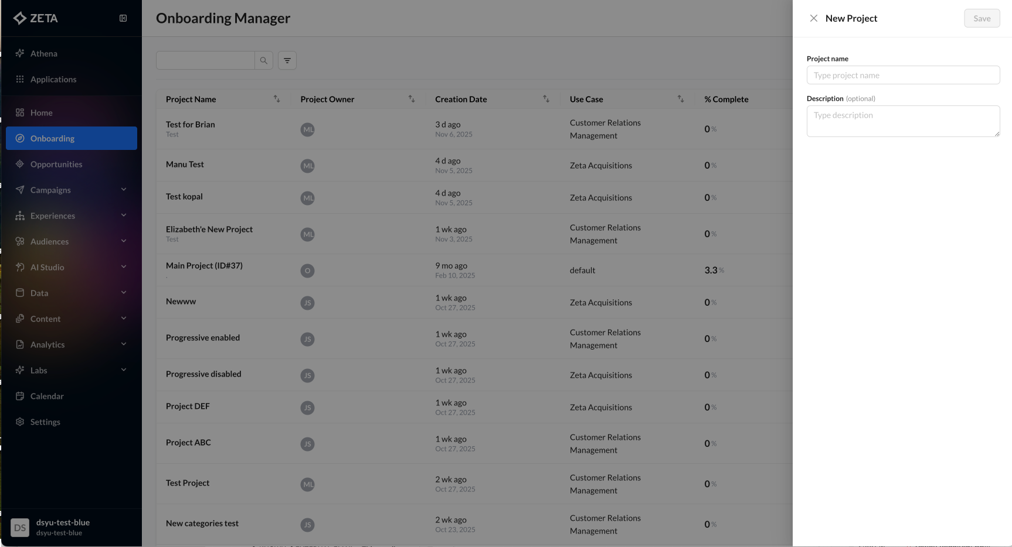Expand the Audiences submenu
1012x547 pixels.
coord(124,241)
